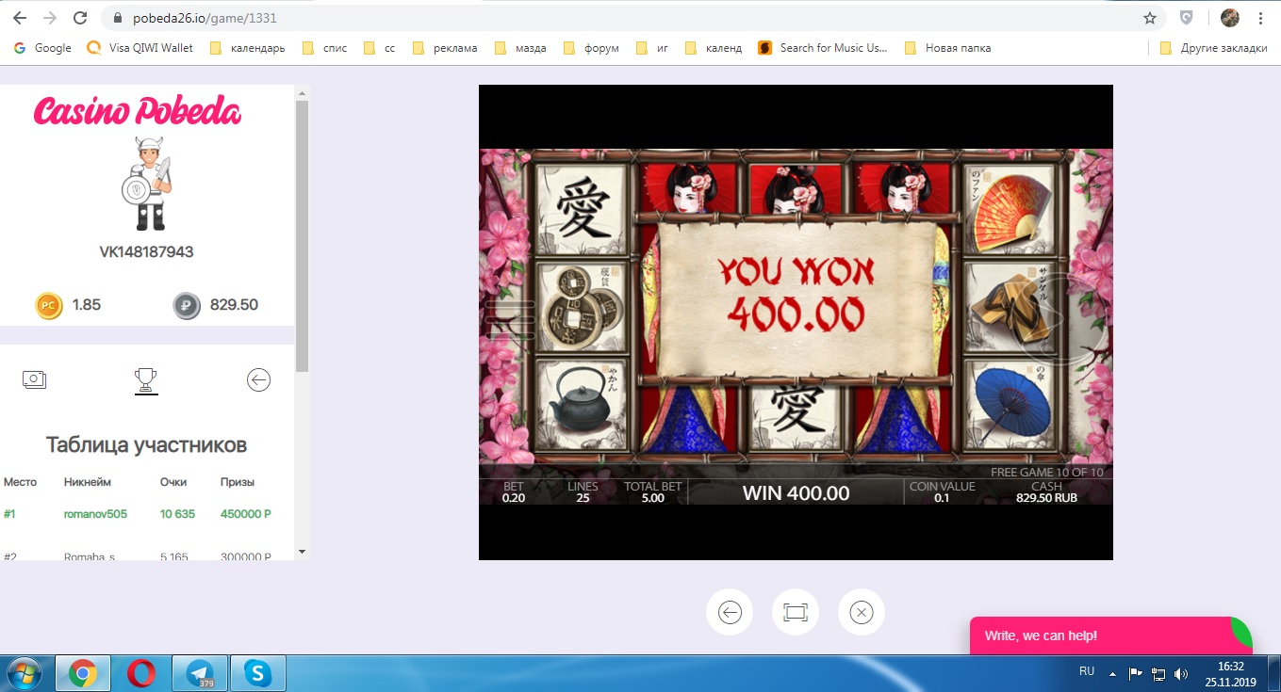Screen dimensions: 1281x692
Task: Click the Место column header
Action: pyautogui.click(x=20, y=482)
